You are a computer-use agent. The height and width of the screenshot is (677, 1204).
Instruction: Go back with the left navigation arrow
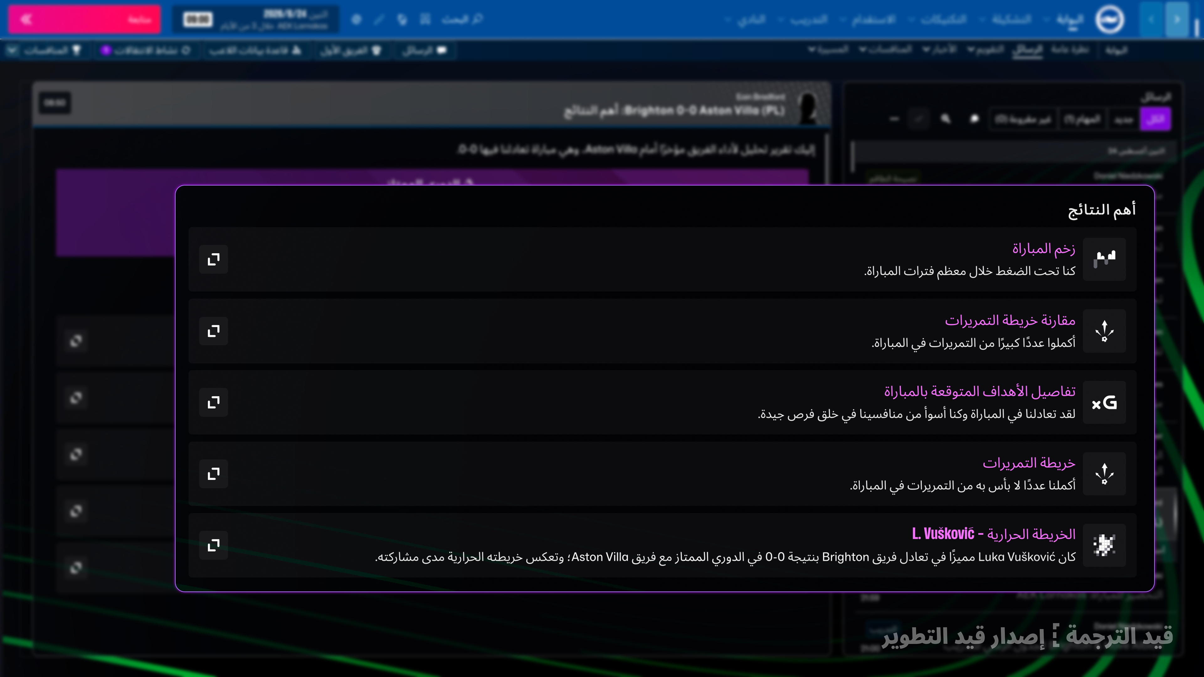click(x=1152, y=19)
